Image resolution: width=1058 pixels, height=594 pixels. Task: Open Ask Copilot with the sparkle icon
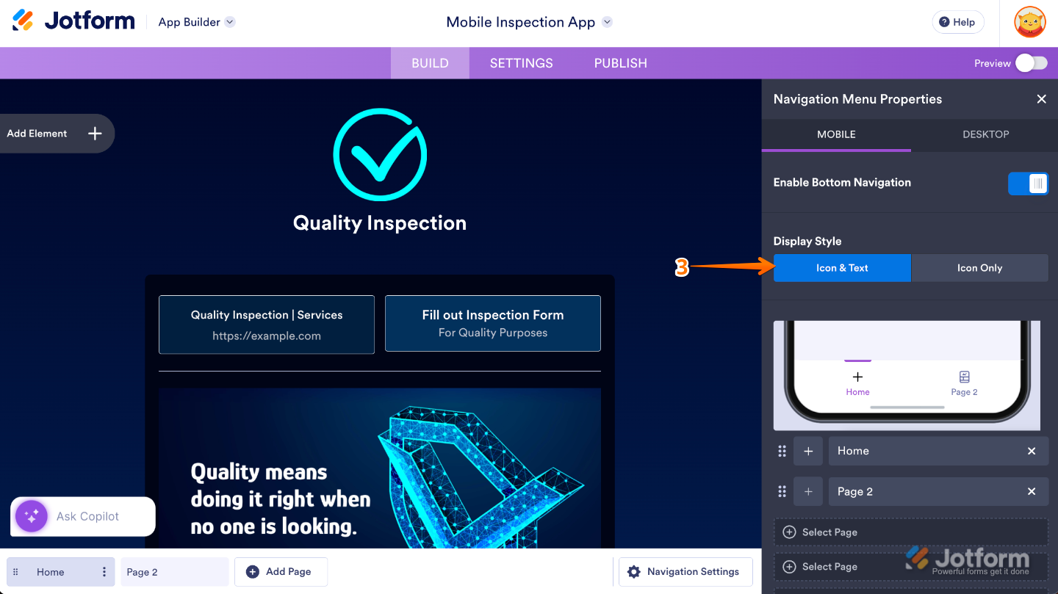pyautogui.click(x=30, y=516)
